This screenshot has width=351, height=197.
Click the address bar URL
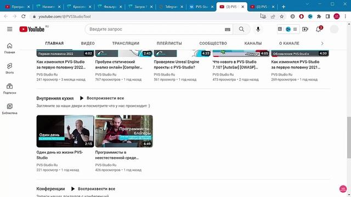tap(65, 16)
